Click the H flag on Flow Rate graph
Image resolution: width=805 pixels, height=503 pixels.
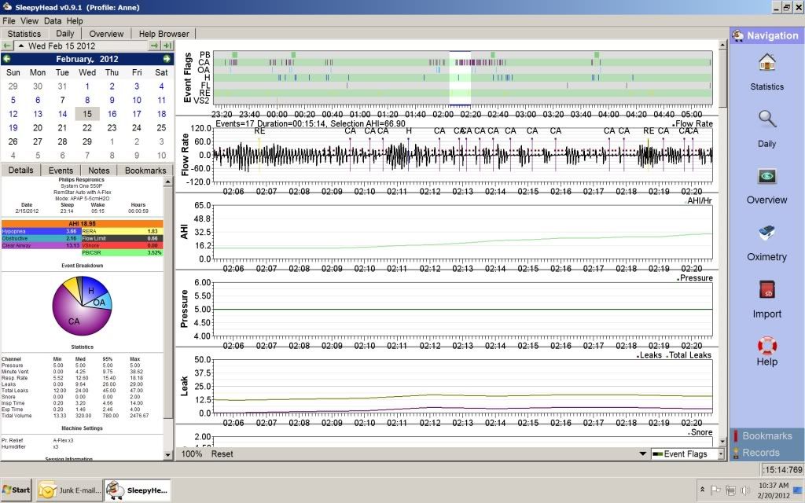click(x=409, y=131)
